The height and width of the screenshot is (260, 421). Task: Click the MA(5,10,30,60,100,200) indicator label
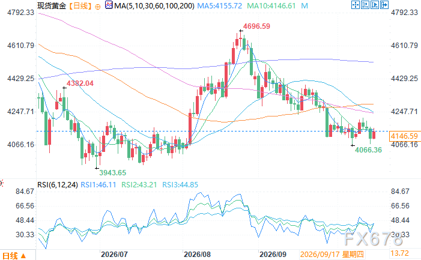click(154, 5)
